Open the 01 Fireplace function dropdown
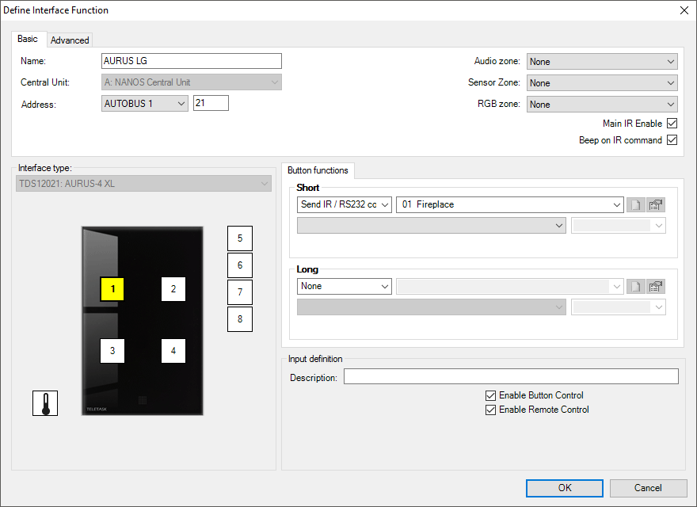This screenshot has width=697, height=507. point(509,204)
